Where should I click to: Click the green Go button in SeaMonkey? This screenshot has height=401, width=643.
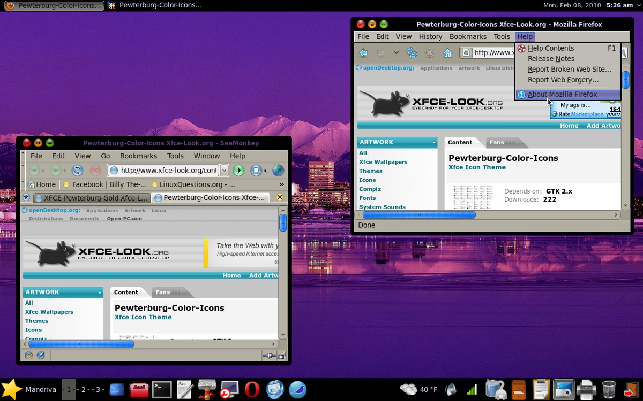pos(238,171)
